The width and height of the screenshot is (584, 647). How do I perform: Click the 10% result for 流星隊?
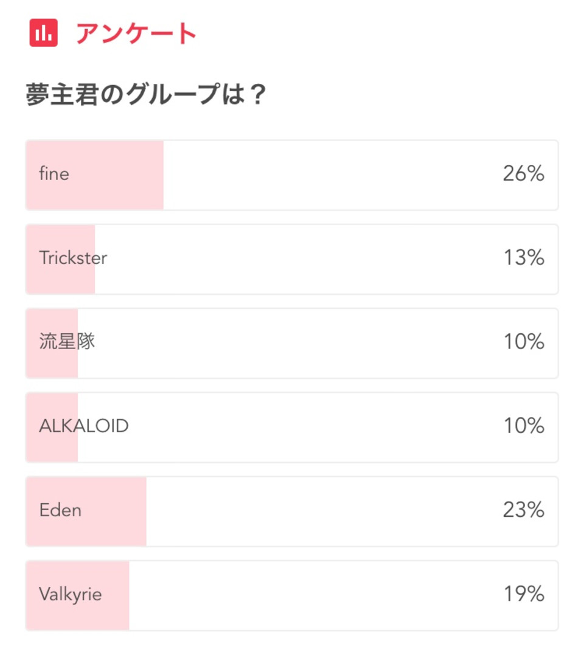click(524, 342)
